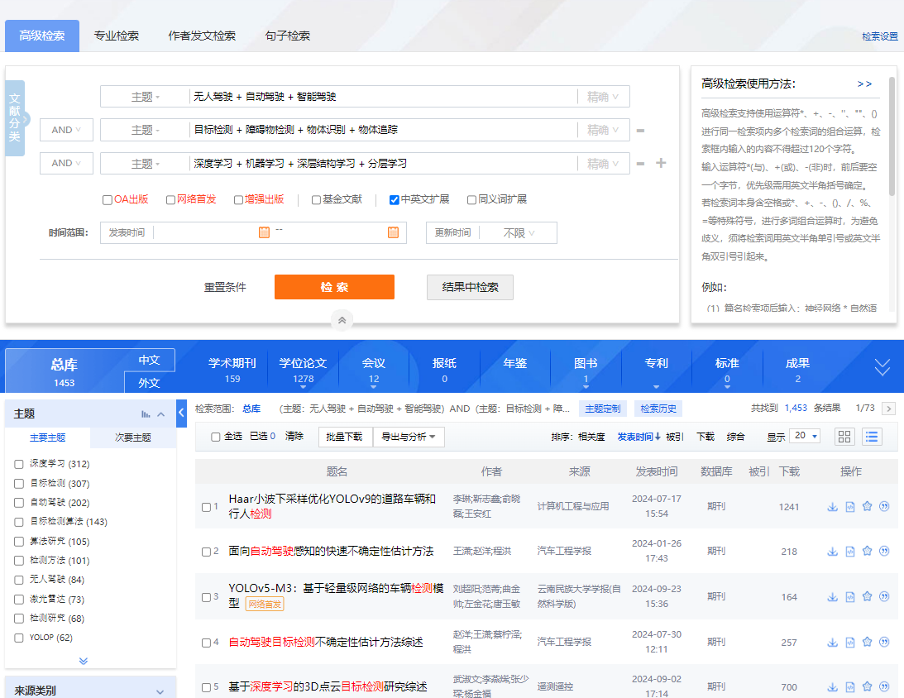Check the 增强出版 option

(x=239, y=200)
